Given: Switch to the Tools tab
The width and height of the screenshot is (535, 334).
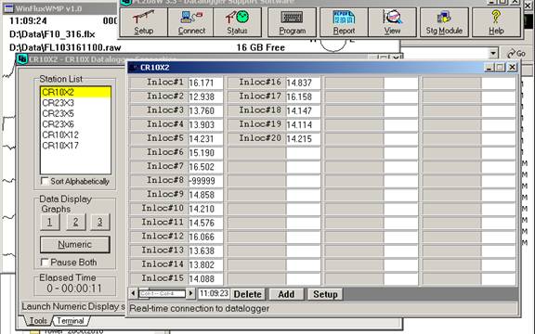Looking at the screenshot, I should click(37, 321).
